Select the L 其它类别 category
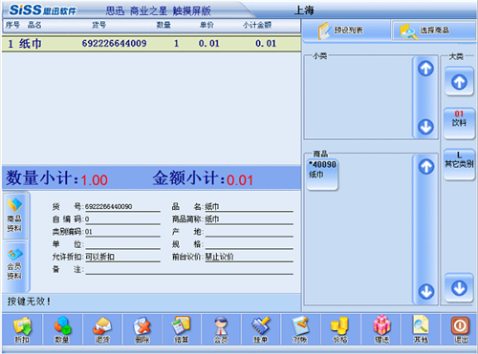478x354 pixels. tap(459, 164)
